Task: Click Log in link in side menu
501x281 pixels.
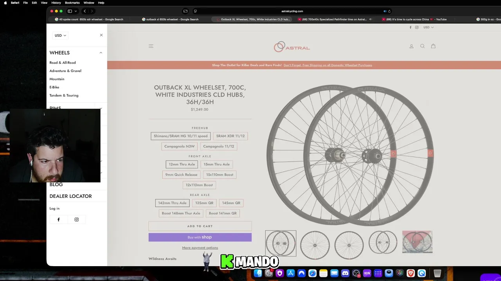Action: [54, 208]
